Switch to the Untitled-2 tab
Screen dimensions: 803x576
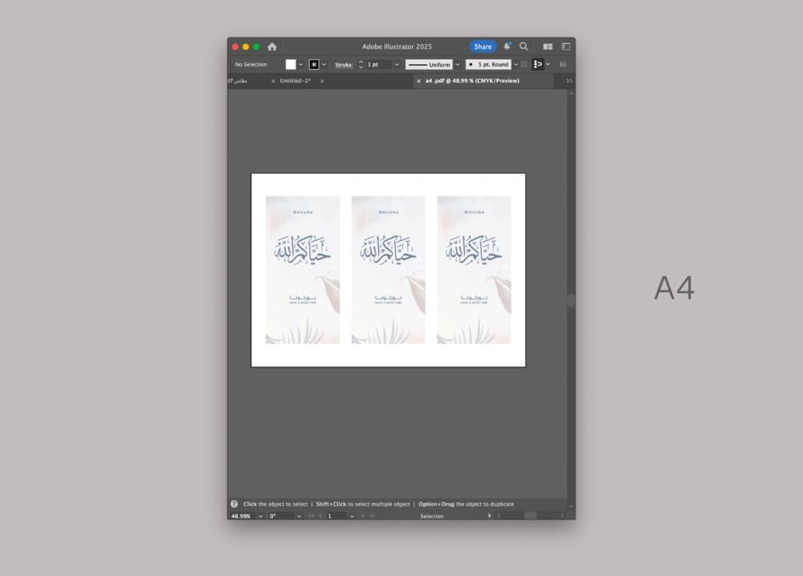click(x=296, y=81)
